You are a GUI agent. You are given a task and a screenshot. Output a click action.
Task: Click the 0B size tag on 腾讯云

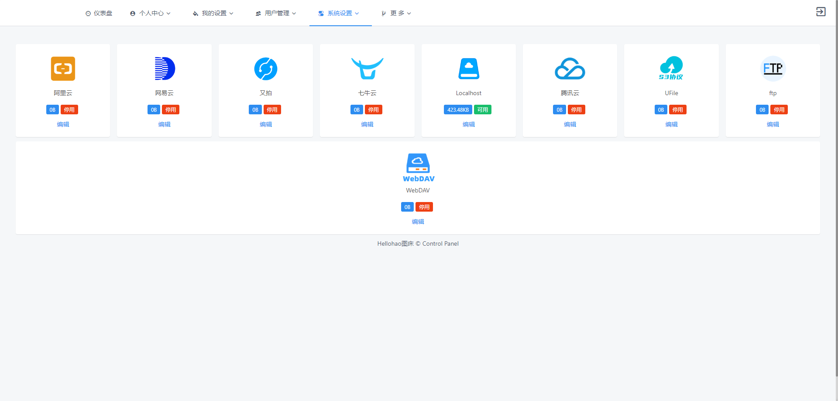[x=560, y=110]
